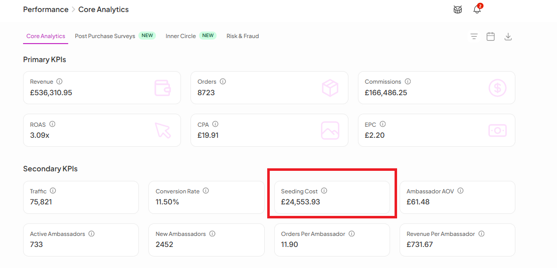Select the Active Ambassadors card

[81, 240]
